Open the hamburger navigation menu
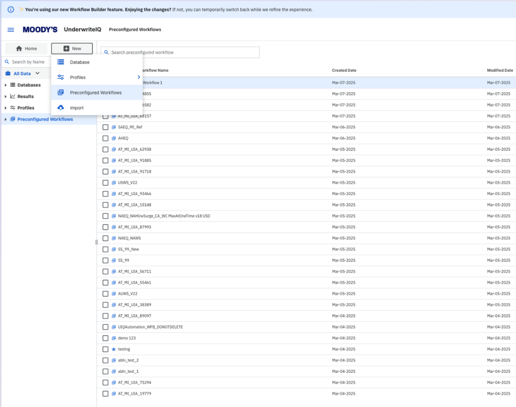This screenshot has width=516, height=407. 10,29
